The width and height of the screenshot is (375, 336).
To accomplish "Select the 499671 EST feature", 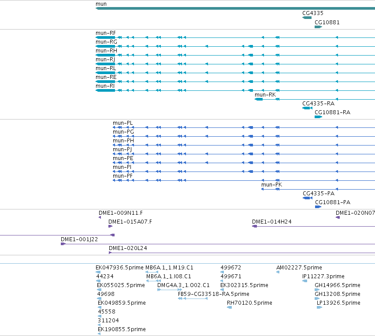I will click(222, 281).
